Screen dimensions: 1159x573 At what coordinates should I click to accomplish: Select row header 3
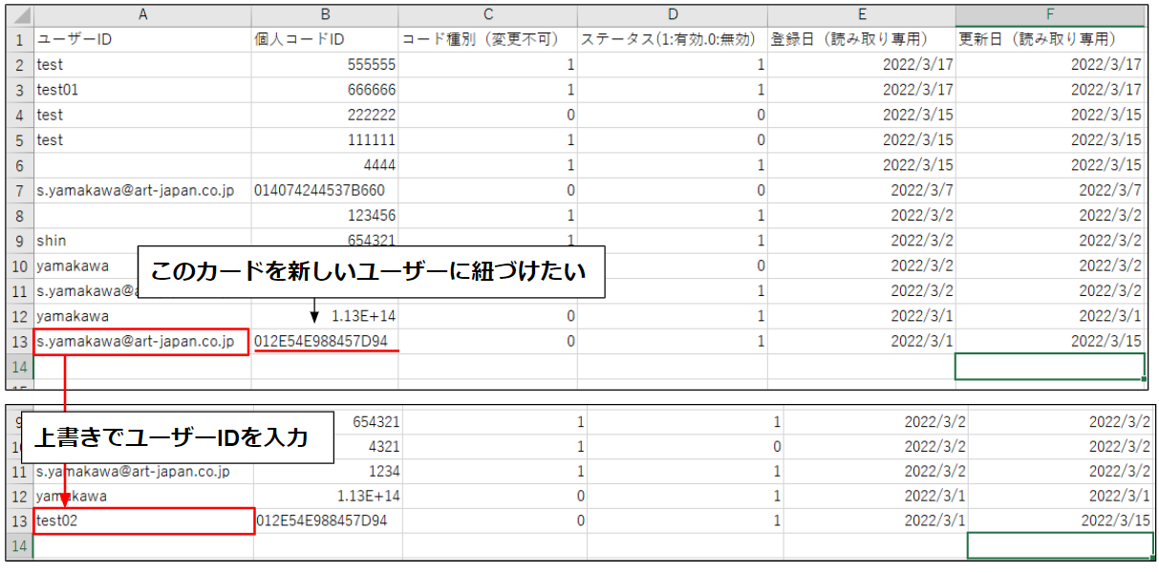(x=19, y=90)
